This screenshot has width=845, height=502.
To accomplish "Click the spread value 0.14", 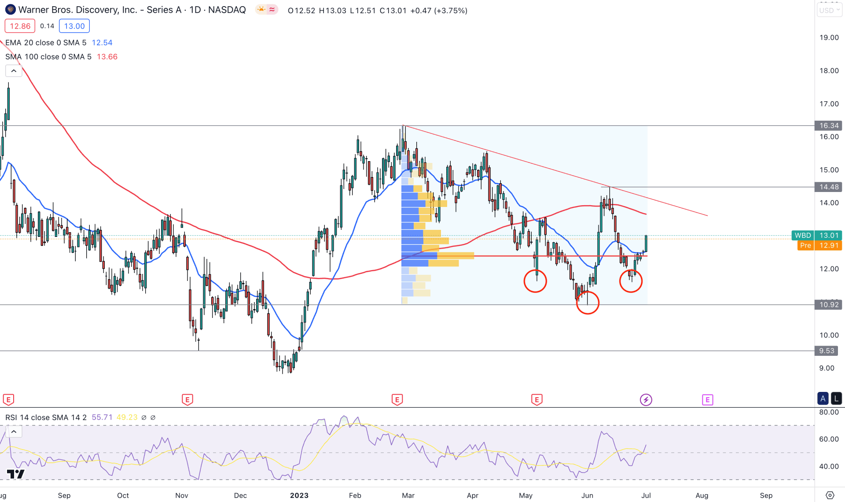I will 47,26.
